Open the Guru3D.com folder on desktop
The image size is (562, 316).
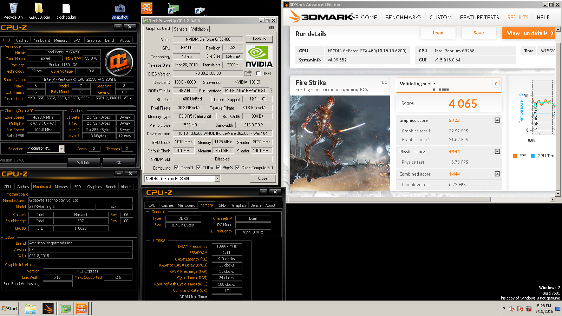tap(39, 11)
